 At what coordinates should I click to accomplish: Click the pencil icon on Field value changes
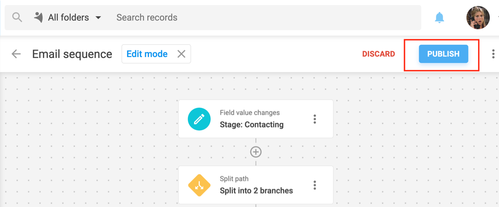tap(199, 119)
